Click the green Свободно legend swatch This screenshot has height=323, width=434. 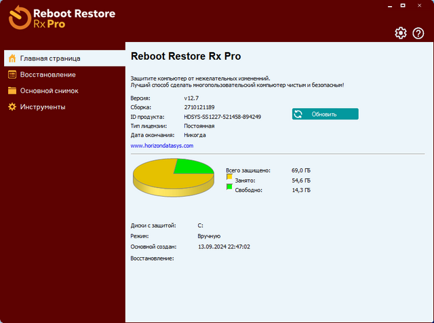pyautogui.click(x=229, y=187)
